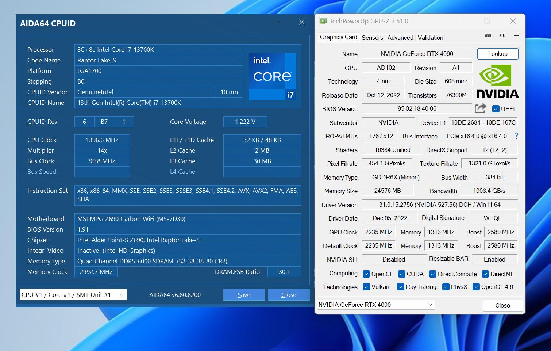Image resolution: width=551 pixels, height=351 pixels.
Task: Click the BIOS export share icon
Action: tap(480, 108)
